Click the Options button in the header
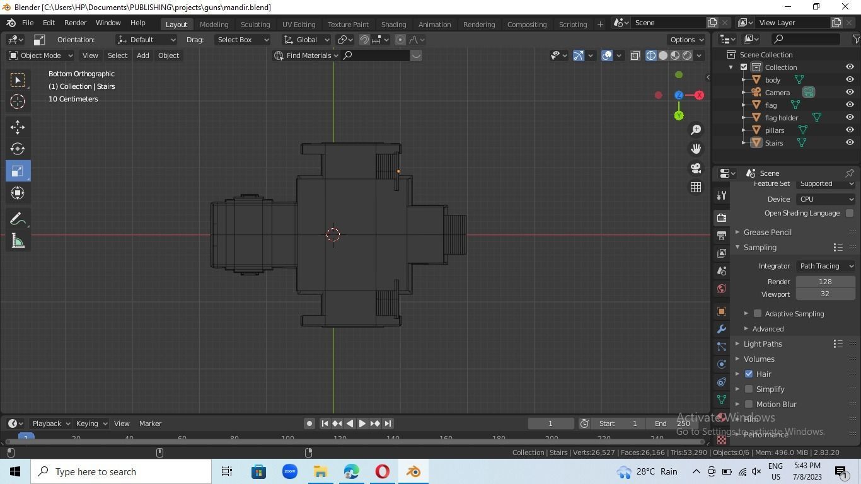Viewport: 861px width, 484px height. [x=687, y=40]
